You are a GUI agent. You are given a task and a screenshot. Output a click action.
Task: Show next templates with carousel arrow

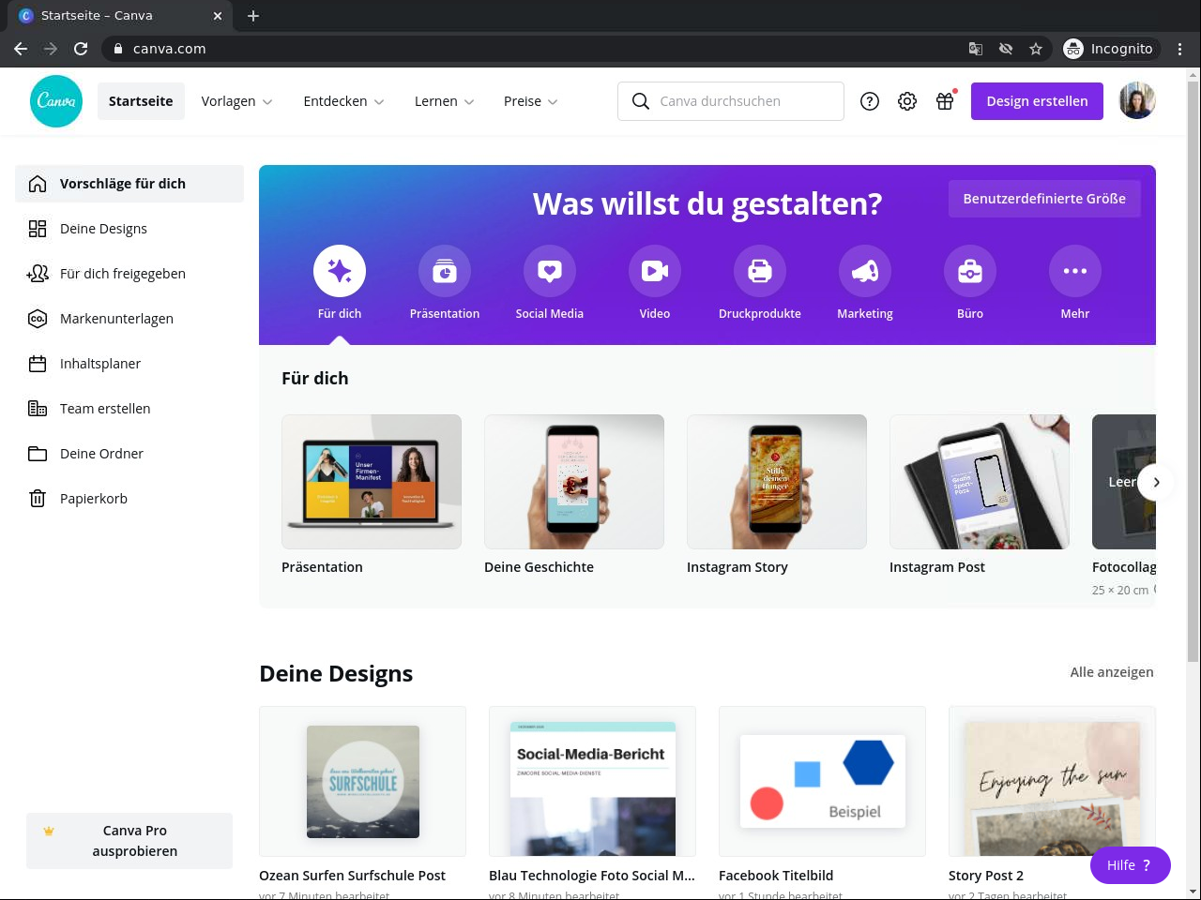click(x=1156, y=482)
